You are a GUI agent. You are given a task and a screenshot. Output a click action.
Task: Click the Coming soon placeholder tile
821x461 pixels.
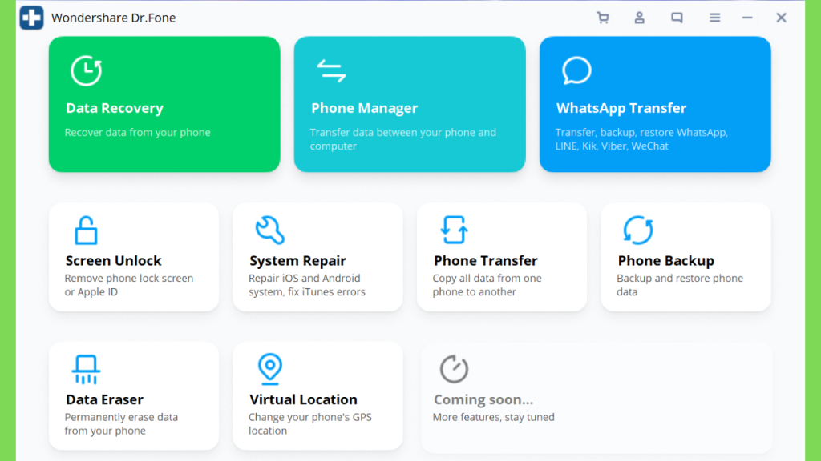click(x=597, y=397)
